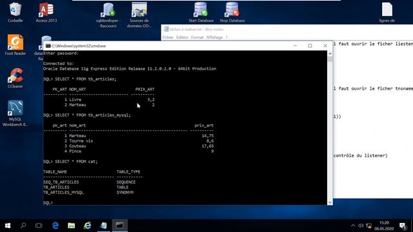This screenshot has width=413, height=232.
Task: Open Fichier menu in Bloc-notes
Action: tap(168, 37)
